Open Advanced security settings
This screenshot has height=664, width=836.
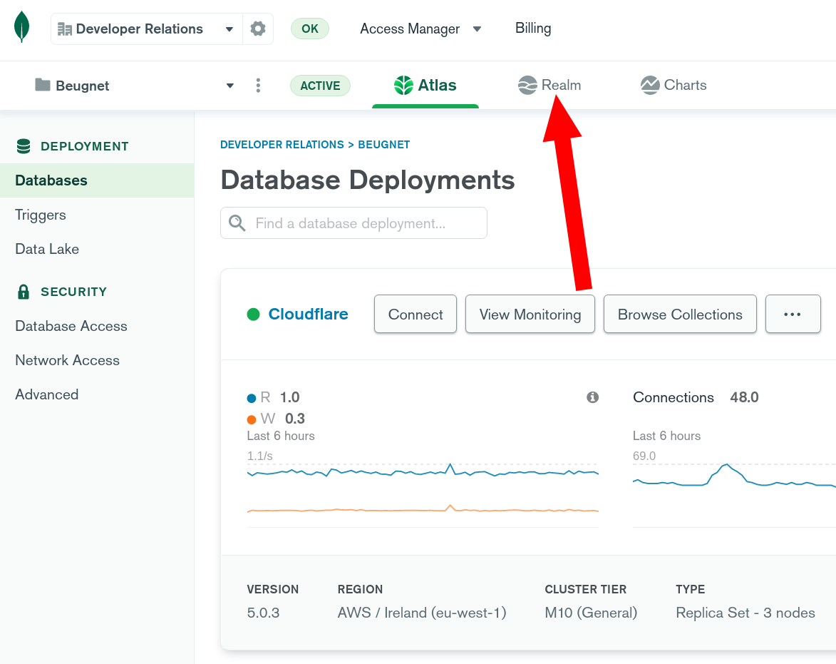47,394
